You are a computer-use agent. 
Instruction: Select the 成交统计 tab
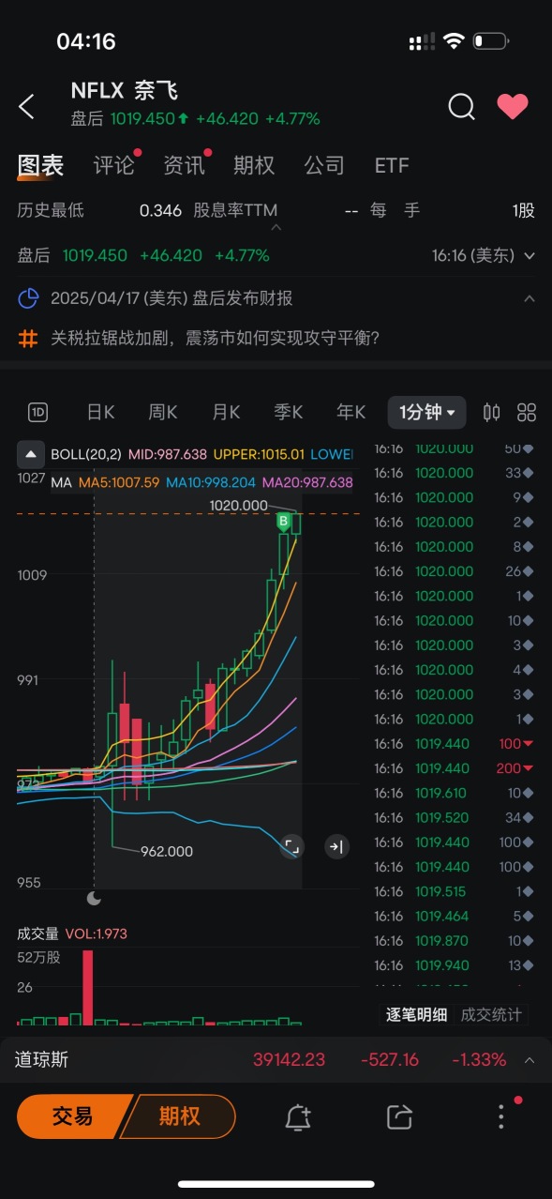(490, 1014)
